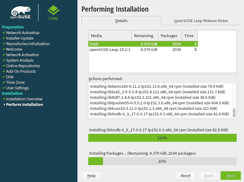The height and width of the screenshot is (182, 244).
Task: Click the Preparation section heading
Action: [x=13, y=27]
